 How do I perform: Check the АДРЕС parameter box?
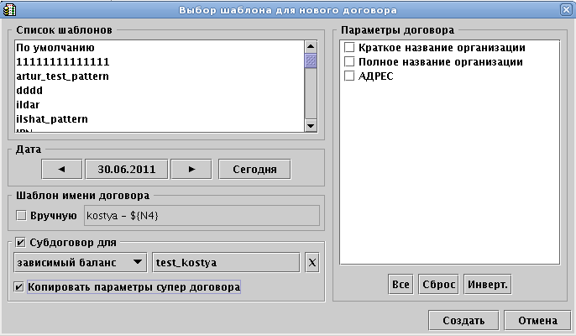click(x=349, y=76)
